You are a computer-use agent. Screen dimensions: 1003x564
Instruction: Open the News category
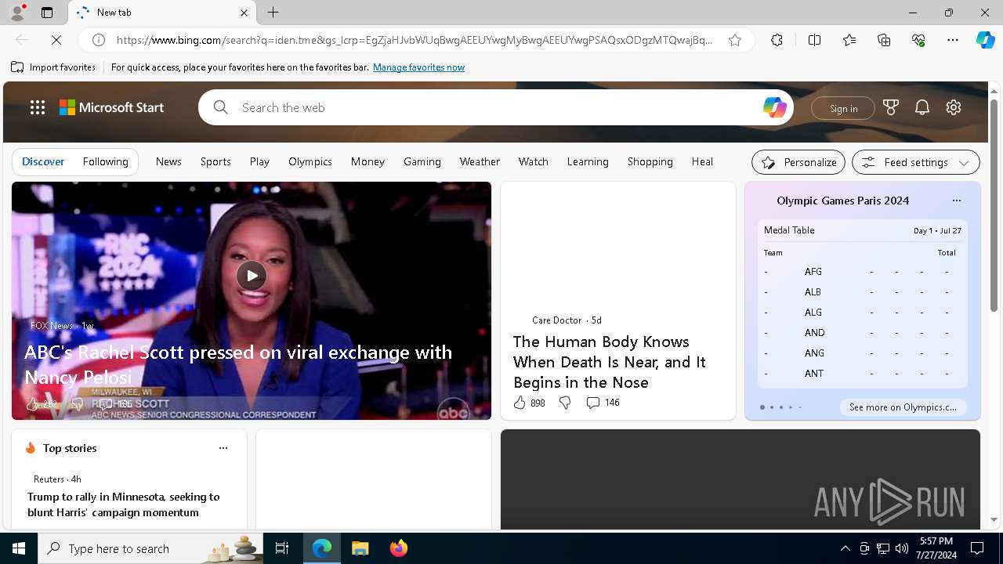click(168, 161)
